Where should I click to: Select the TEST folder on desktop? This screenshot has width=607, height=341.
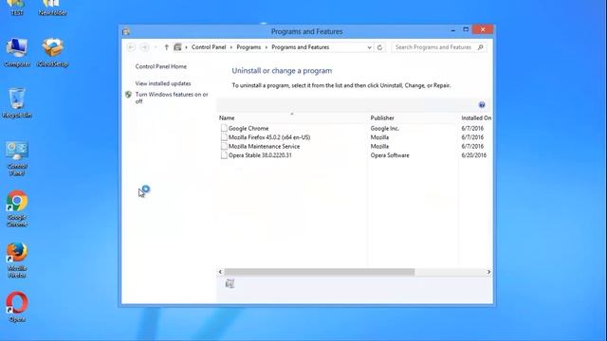[x=17, y=8]
